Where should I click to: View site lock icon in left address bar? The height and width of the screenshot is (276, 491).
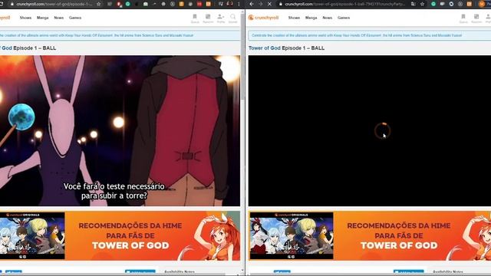coord(12,4)
